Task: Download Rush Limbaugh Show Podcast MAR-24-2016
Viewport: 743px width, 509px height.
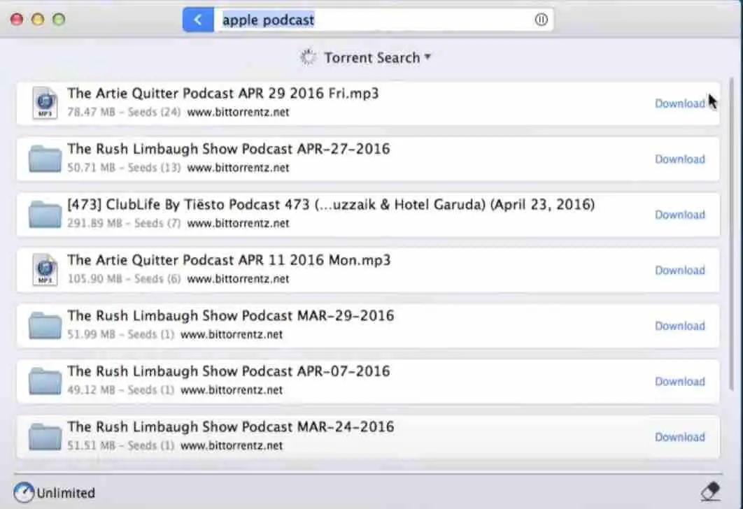Action: click(680, 437)
